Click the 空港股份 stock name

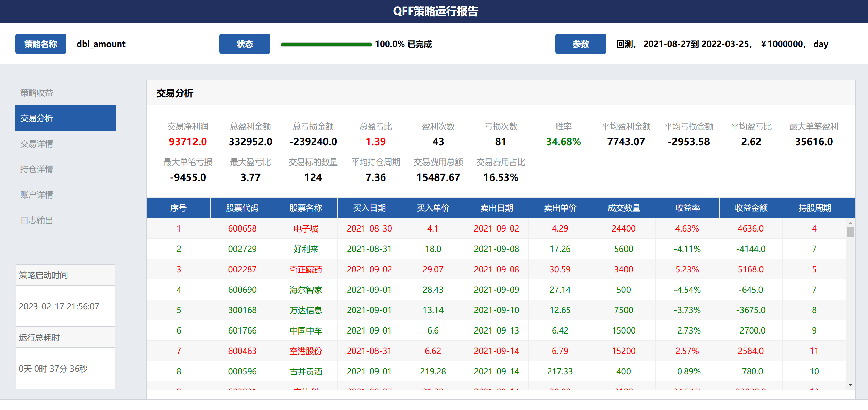(x=306, y=351)
